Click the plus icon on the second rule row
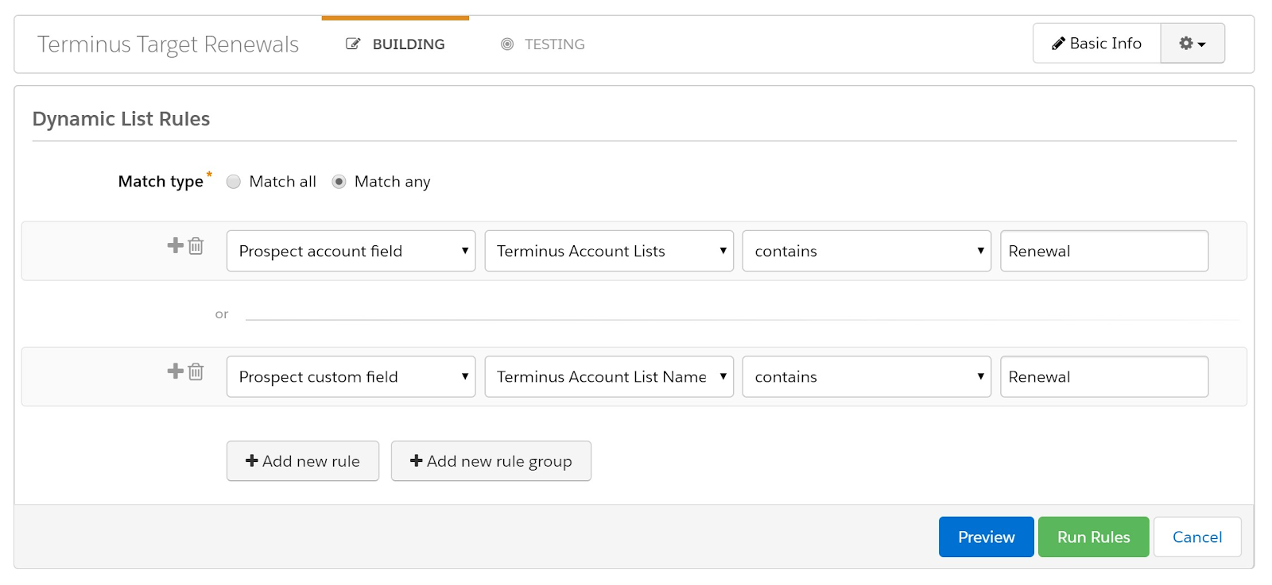Image resolution: width=1272 pixels, height=585 pixels. point(175,371)
